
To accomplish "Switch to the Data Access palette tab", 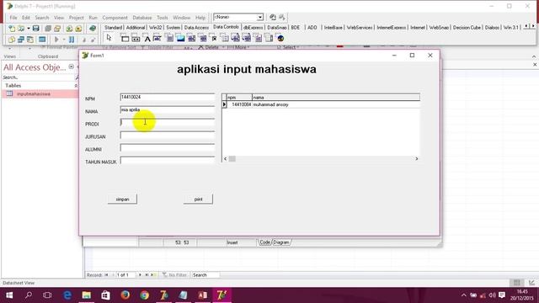I will point(196,28).
